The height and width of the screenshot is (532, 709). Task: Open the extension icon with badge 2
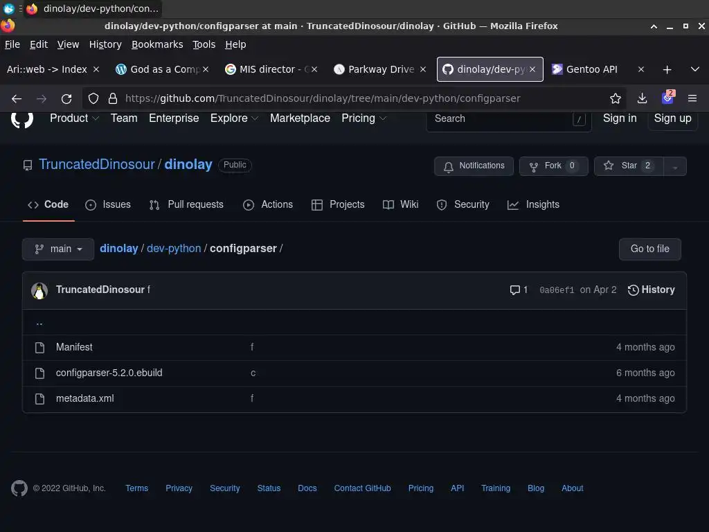(x=668, y=98)
